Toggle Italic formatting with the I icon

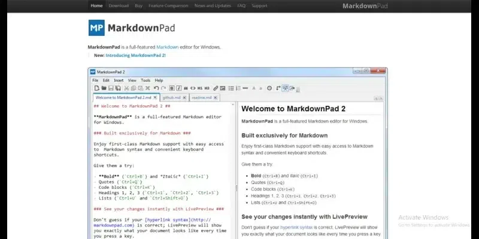[179, 88]
